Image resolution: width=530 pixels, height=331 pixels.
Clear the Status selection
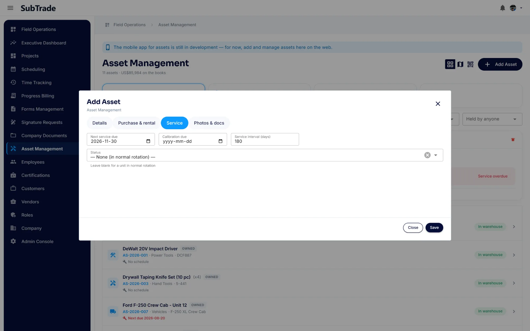click(x=427, y=155)
